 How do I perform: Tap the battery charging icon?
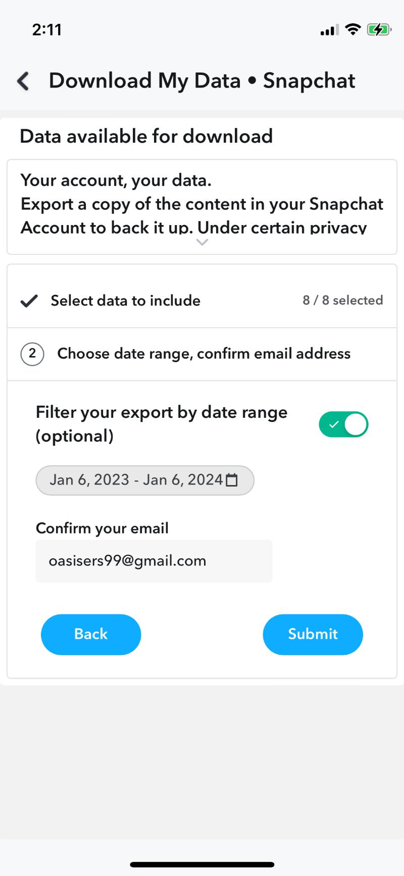point(379,29)
